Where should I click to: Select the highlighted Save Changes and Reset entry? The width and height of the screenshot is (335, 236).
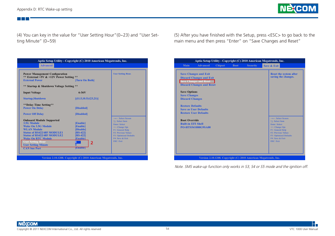point(197,81)
